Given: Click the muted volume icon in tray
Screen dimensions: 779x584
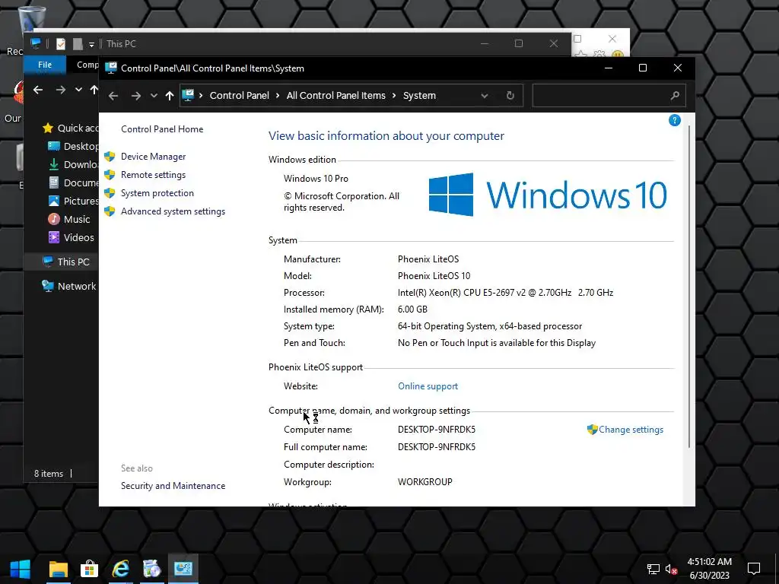Looking at the screenshot, I should pyautogui.click(x=671, y=569).
